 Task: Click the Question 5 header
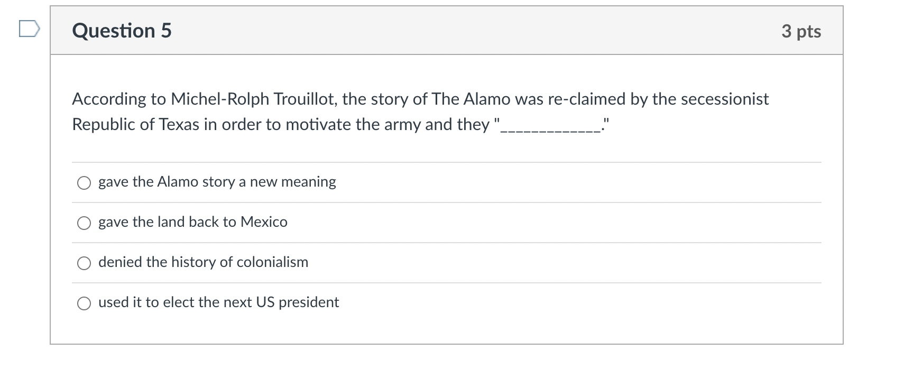click(122, 30)
